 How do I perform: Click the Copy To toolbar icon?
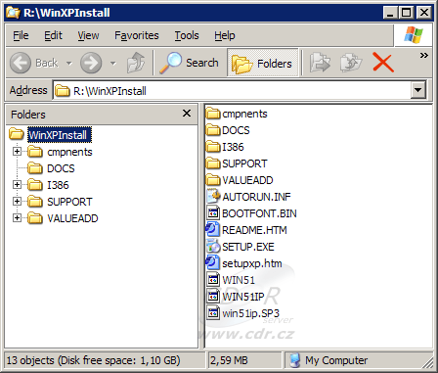tap(351, 63)
